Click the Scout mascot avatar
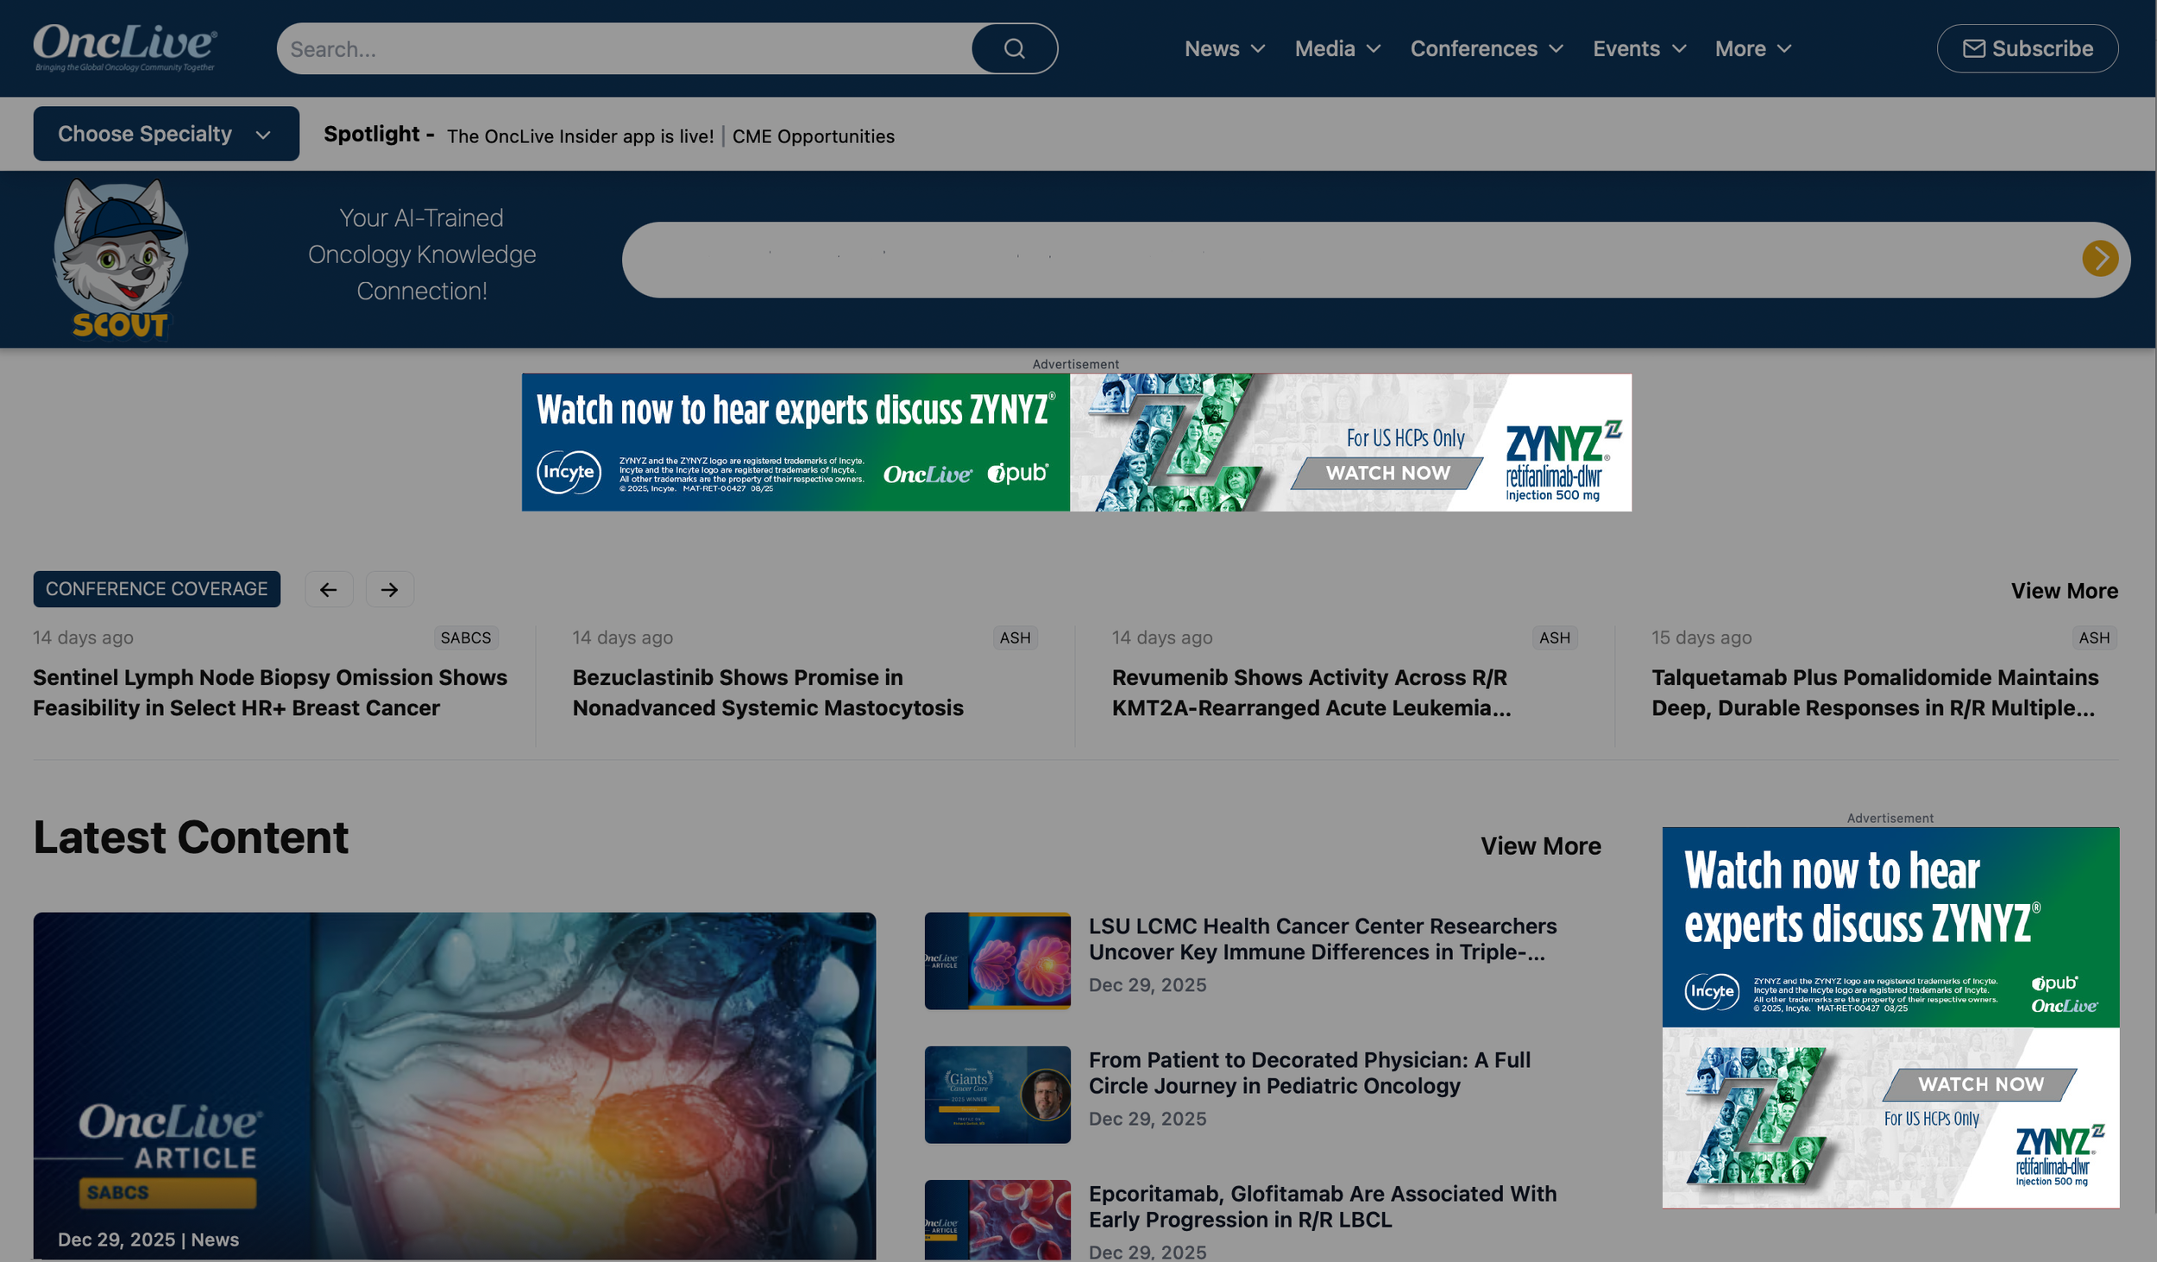2157x1262 pixels. tap(122, 254)
